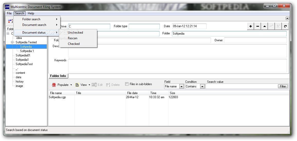The width and height of the screenshot is (297, 141).
Task: Select the Softpedia1 tree folder
Action: click(x=22, y=60)
